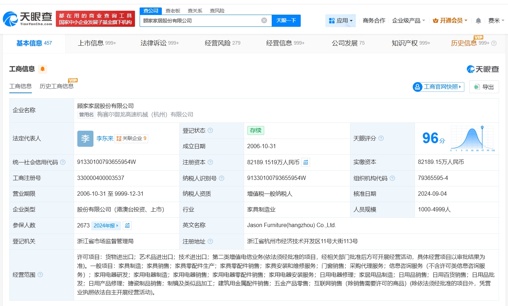Click help icon next to 经营范围

[x=40, y=275]
